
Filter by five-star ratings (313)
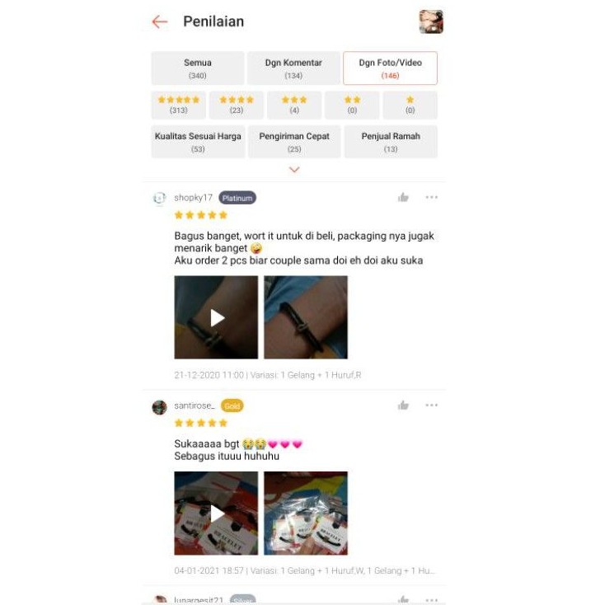(179, 105)
